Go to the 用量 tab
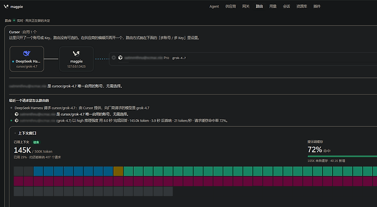377x207 pixels. 273,7
